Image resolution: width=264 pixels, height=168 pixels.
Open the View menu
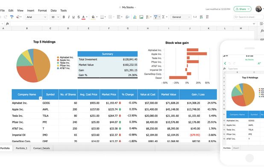tap(20, 10)
